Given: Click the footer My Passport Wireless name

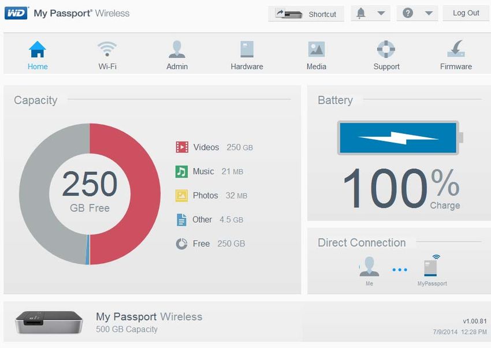Looking at the screenshot, I should click(x=149, y=317).
